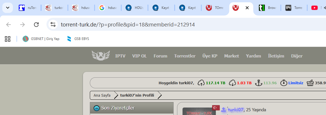Click the Turkish flag icon on profile
This screenshot has width=326, height=115.
pyautogui.click(x=216, y=108)
